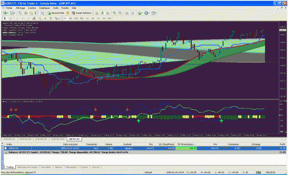288x175 pixels.
Task: Toggle the Navigator panel
Action: 31,13
